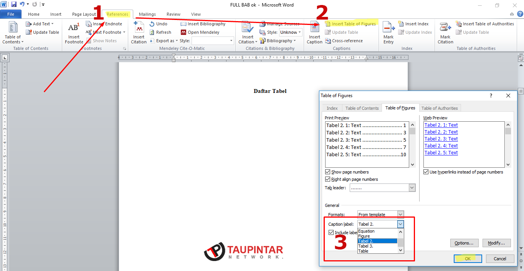Image resolution: width=524 pixels, height=271 pixels.
Task: Click Add Text in Table of Contents group
Action: click(39, 24)
